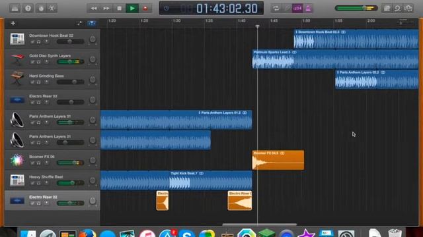Click the time display 01:43:02.30
Screen dimensions: 423x237
pos(227,9)
